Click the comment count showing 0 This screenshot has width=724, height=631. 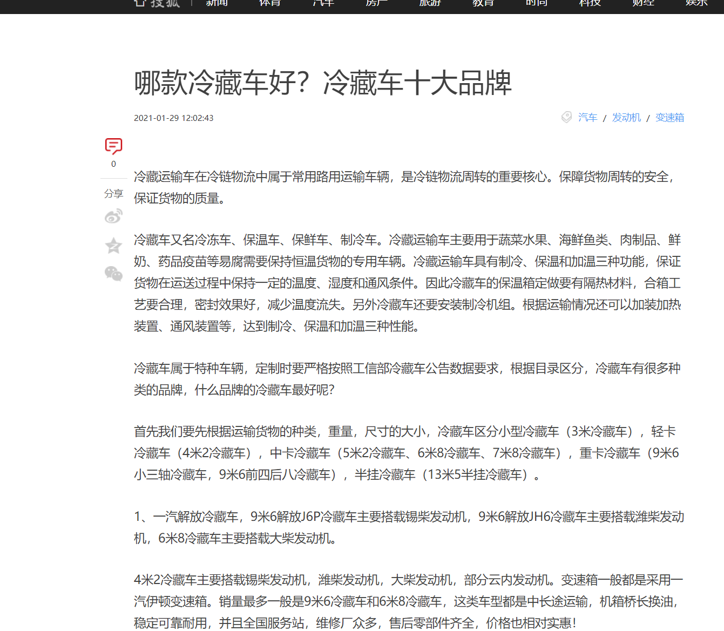click(x=113, y=164)
